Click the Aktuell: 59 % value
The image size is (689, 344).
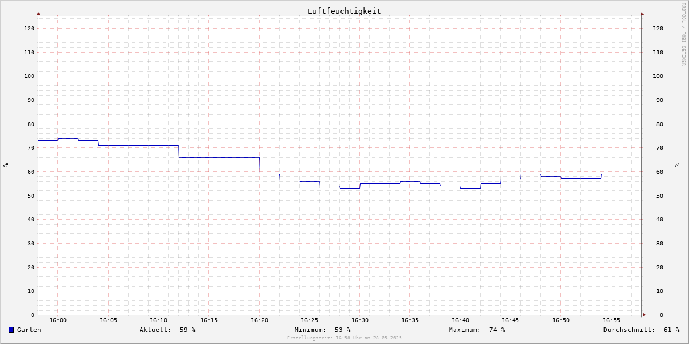[x=168, y=330]
